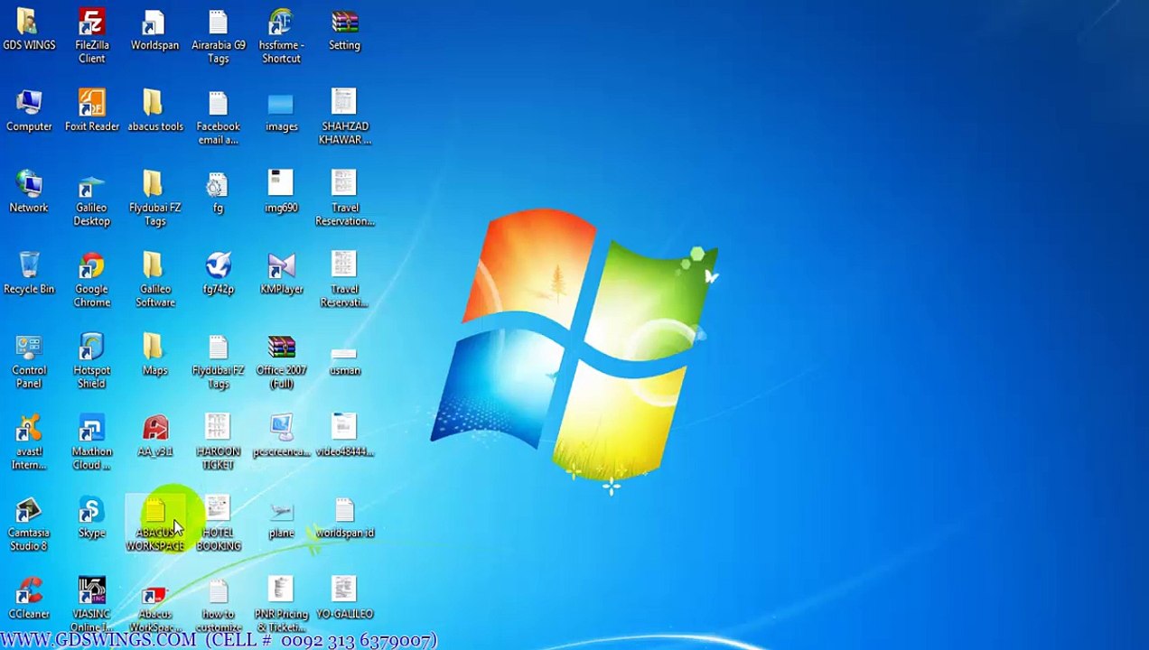Launch Foxit Reader from desktop
The width and height of the screenshot is (1149, 650).
pyautogui.click(x=91, y=111)
